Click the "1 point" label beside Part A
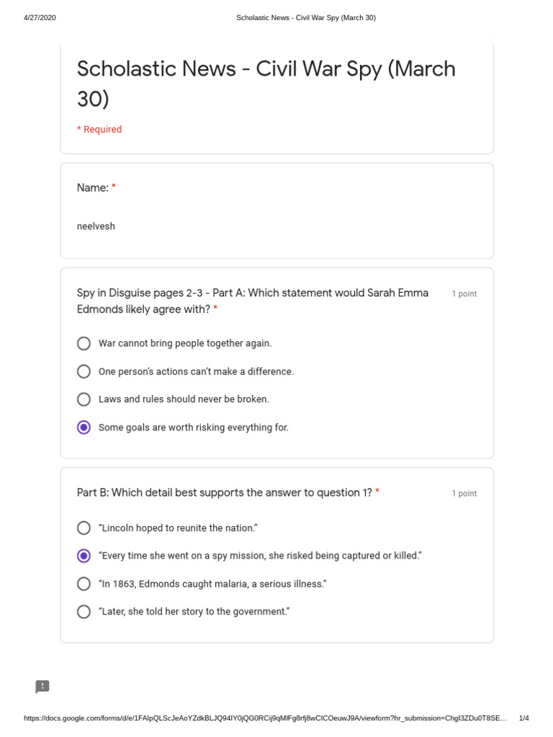Viewport: 553px width, 737px height. pyautogui.click(x=464, y=294)
